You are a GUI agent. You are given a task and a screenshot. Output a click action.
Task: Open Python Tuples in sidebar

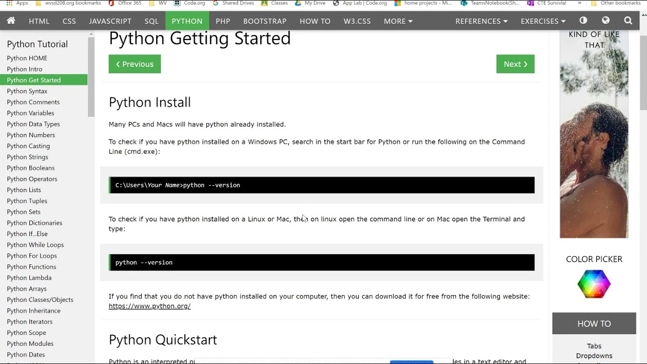click(27, 201)
